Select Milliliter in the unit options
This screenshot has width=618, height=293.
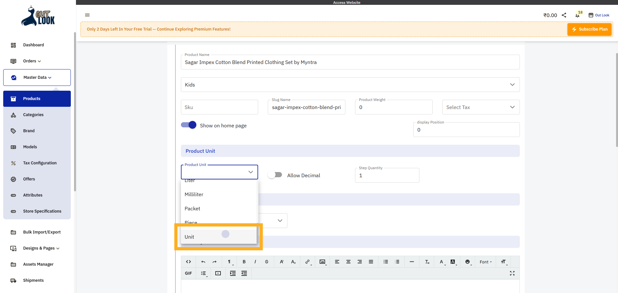(194, 195)
